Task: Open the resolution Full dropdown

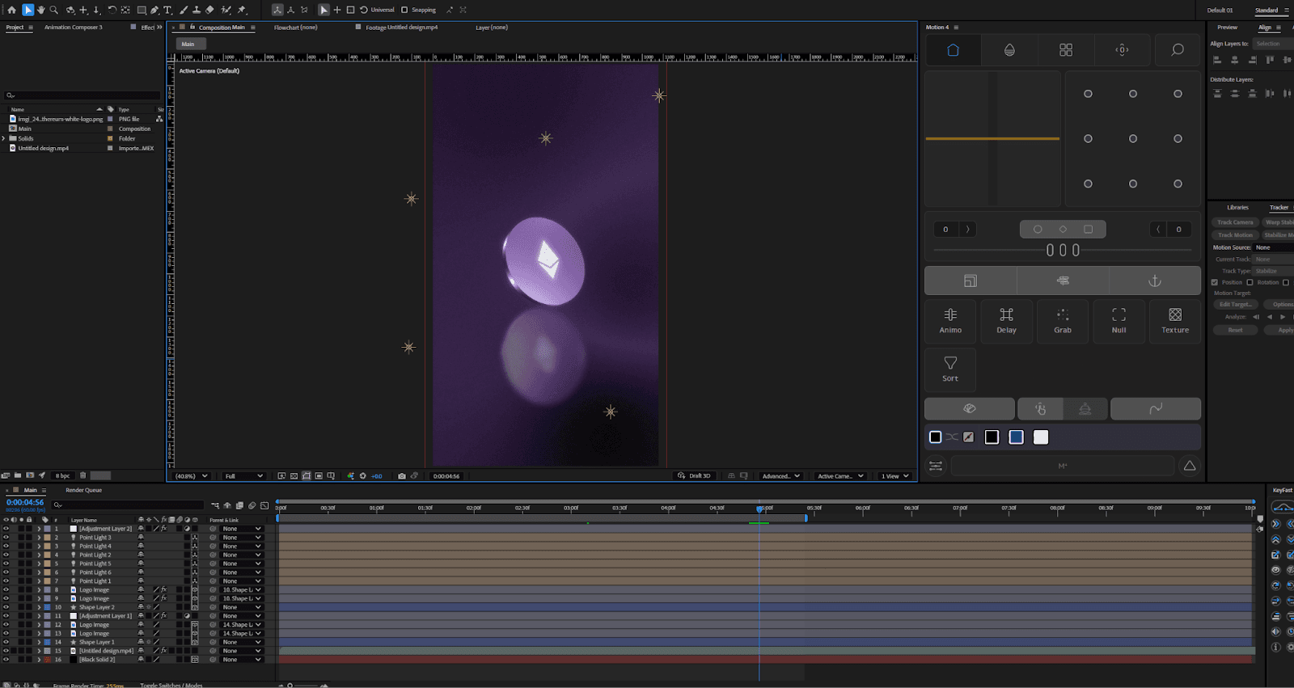Action: 243,476
